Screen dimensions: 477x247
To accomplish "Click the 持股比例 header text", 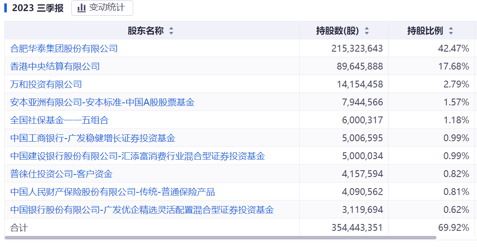I will click(x=425, y=31).
